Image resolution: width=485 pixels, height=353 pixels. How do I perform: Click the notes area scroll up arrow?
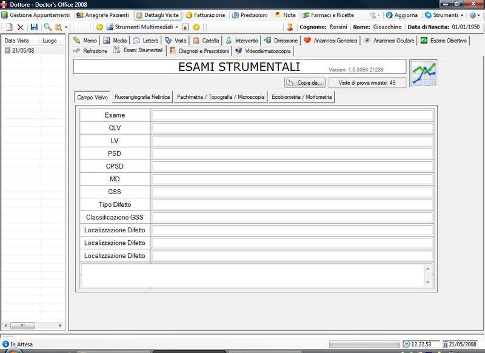[428, 269]
